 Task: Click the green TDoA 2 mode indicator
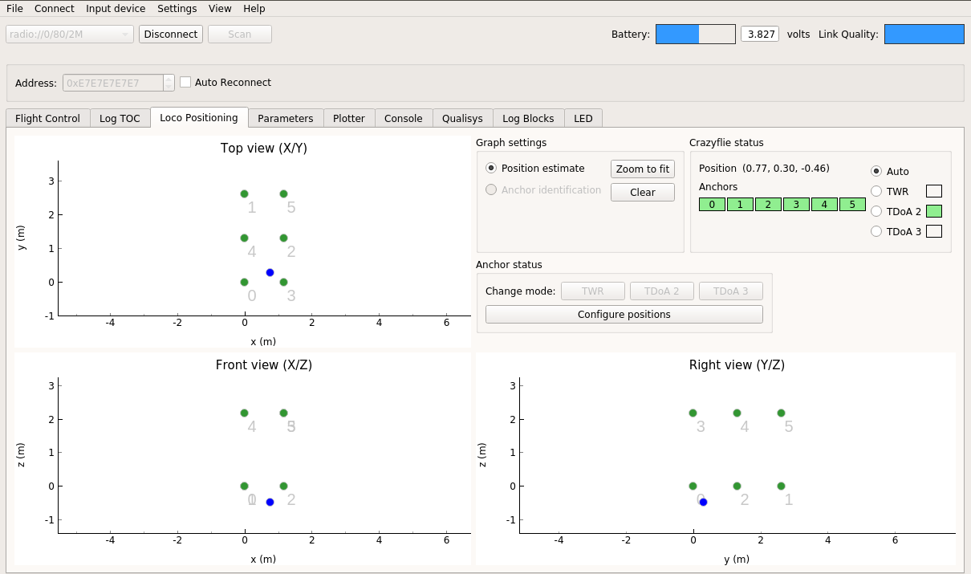click(934, 211)
